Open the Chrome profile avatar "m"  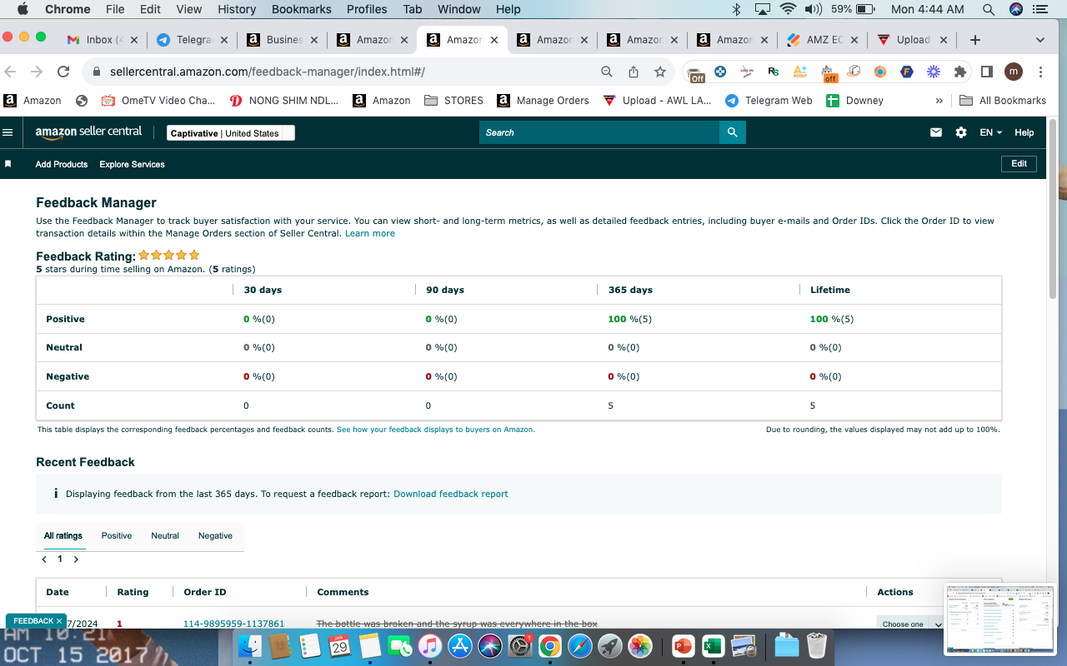pos(1014,72)
